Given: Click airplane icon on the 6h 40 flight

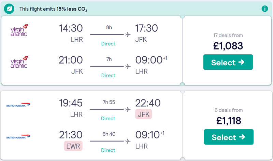Looking at the screenshot, I should 128,141.
